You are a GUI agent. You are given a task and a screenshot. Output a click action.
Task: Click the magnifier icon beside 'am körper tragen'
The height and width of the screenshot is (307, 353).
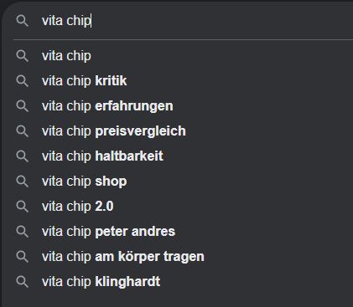click(x=22, y=257)
